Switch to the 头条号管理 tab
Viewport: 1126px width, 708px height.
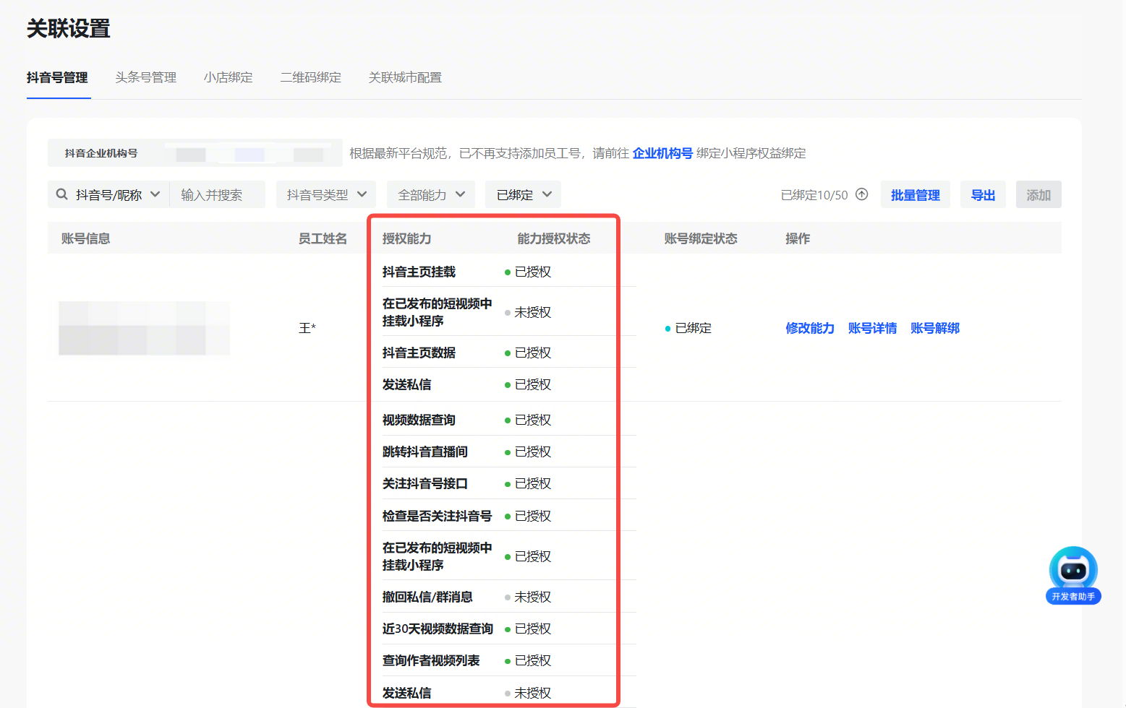pyautogui.click(x=146, y=77)
